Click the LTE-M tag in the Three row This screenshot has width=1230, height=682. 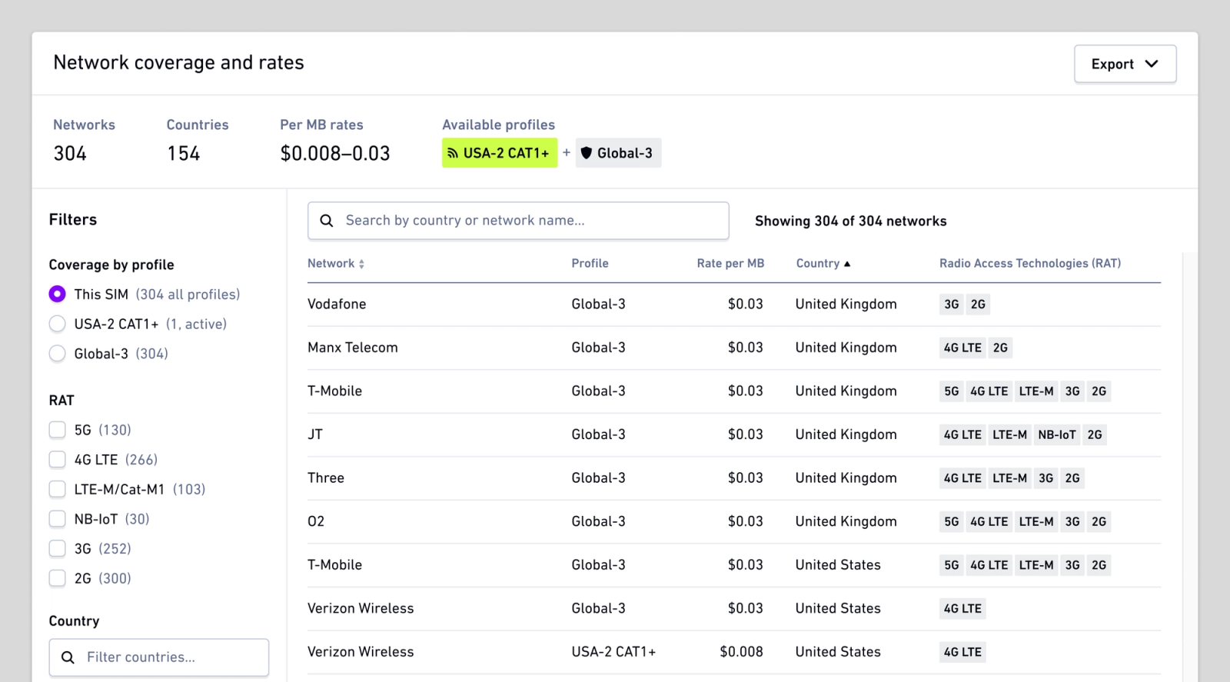click(1009, 478)
